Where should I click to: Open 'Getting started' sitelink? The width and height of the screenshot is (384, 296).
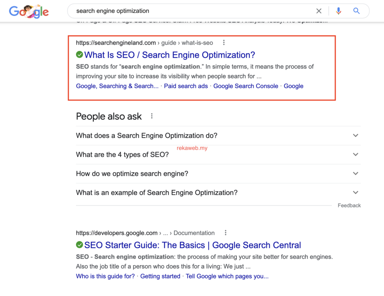coord(160,276)
